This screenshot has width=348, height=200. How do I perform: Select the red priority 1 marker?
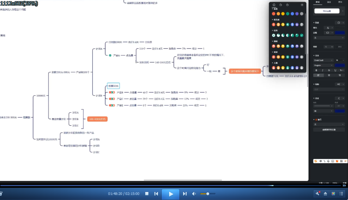tap(274, 25)
